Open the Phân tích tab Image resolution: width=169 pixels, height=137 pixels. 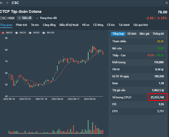point(22,25)
